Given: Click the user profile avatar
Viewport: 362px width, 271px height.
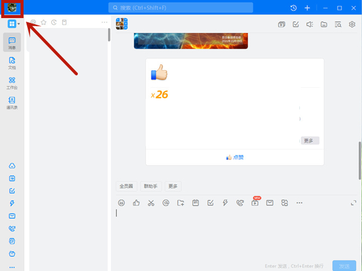Looking at the screenshot, I should (x=12, y=8).
